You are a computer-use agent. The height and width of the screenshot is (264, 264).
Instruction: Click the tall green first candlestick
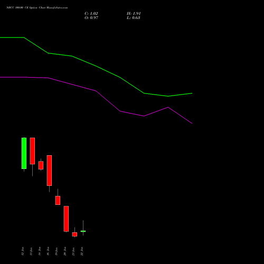(24, 153)
